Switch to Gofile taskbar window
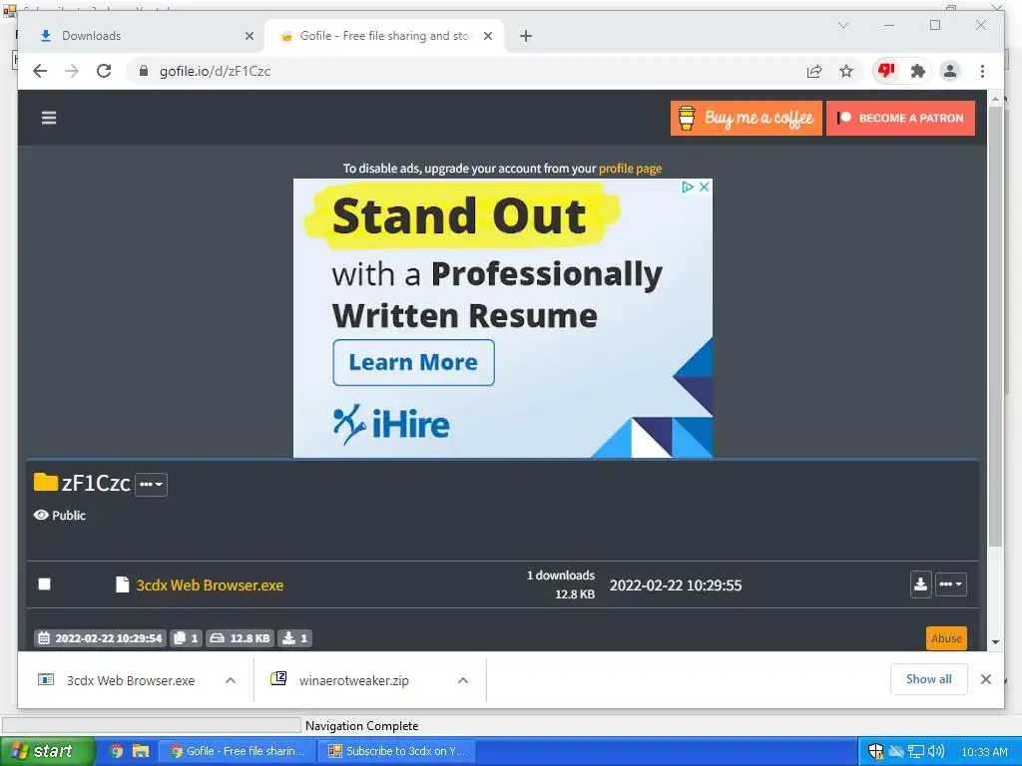The image size is (1022, 766). pos(239,751)
